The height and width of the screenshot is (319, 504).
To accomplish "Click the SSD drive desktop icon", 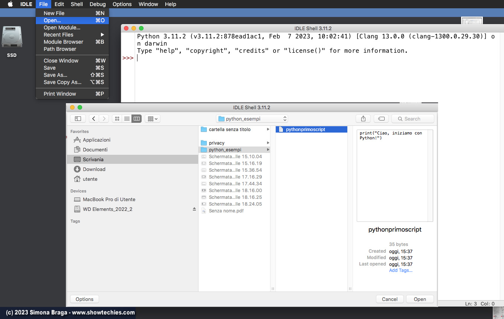I will [12, 38].
